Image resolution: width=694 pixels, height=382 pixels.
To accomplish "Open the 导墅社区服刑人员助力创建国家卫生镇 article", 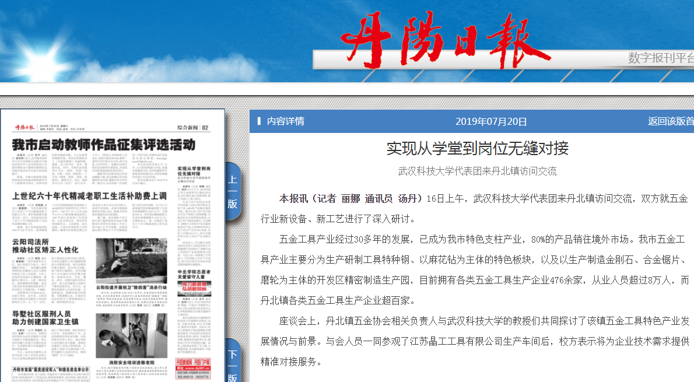I will tap(45, 318).
